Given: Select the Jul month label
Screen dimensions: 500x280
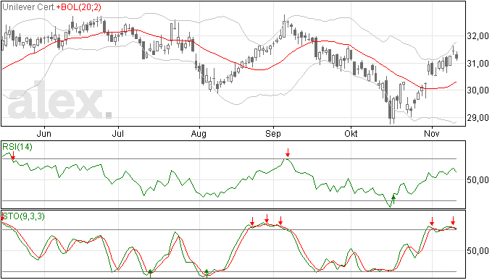Looking at the screenshot, I should (x=118, y=133).
